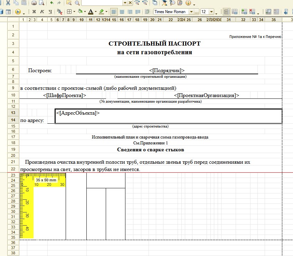Image resolution: width=293 pixels, height=256 pixels.
Task: Open the Times New Roman font dropdown
Action: [x=191, y=12]
